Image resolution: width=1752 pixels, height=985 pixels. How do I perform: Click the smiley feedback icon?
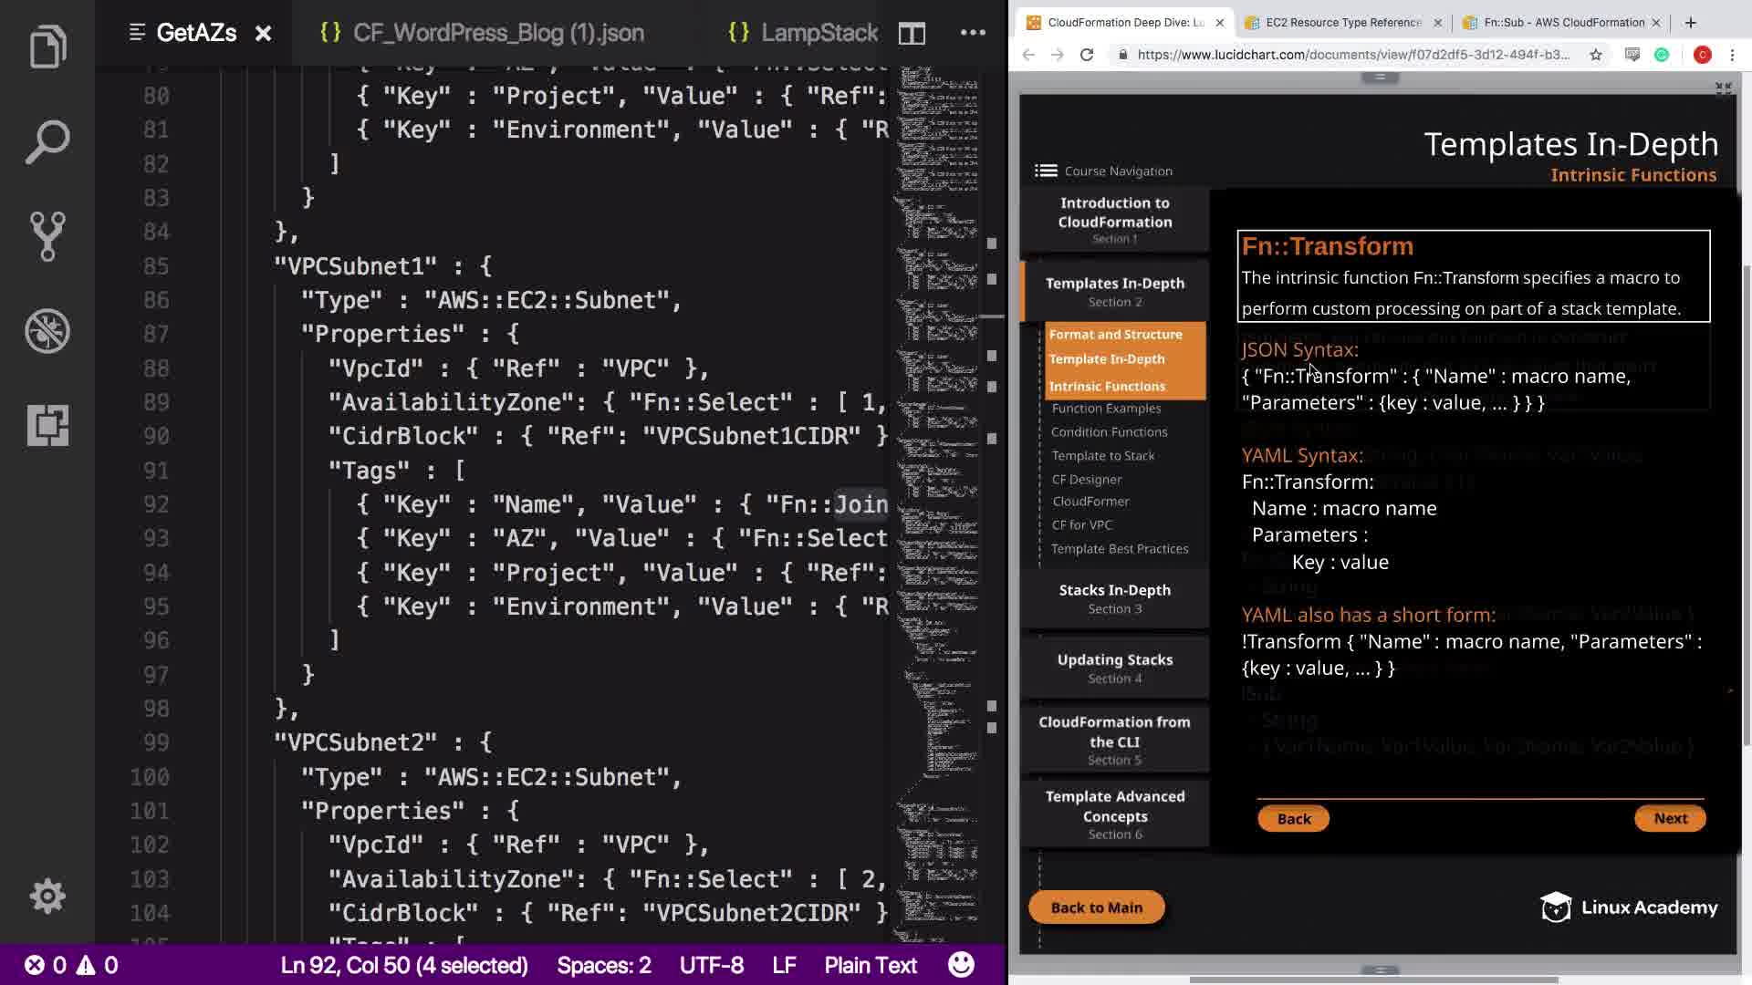click(961, 964)
